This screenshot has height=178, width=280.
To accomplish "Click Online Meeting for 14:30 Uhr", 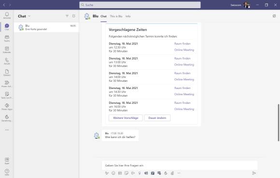I will pos(184,94).
